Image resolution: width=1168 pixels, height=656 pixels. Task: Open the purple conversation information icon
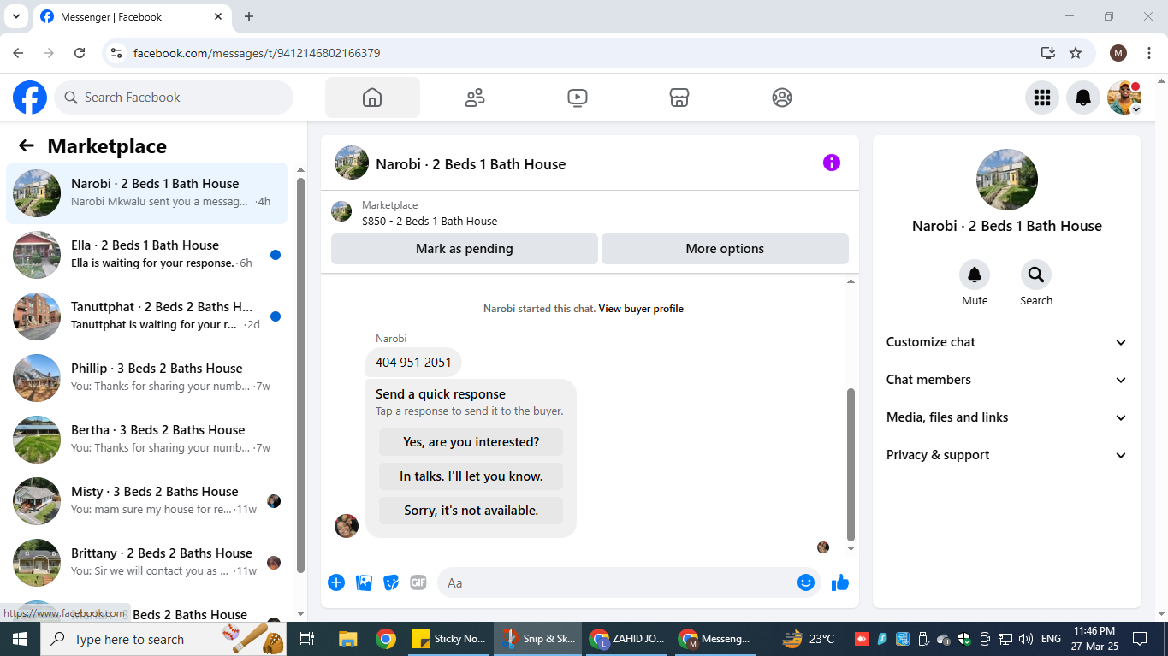click(x=832, y=163)
